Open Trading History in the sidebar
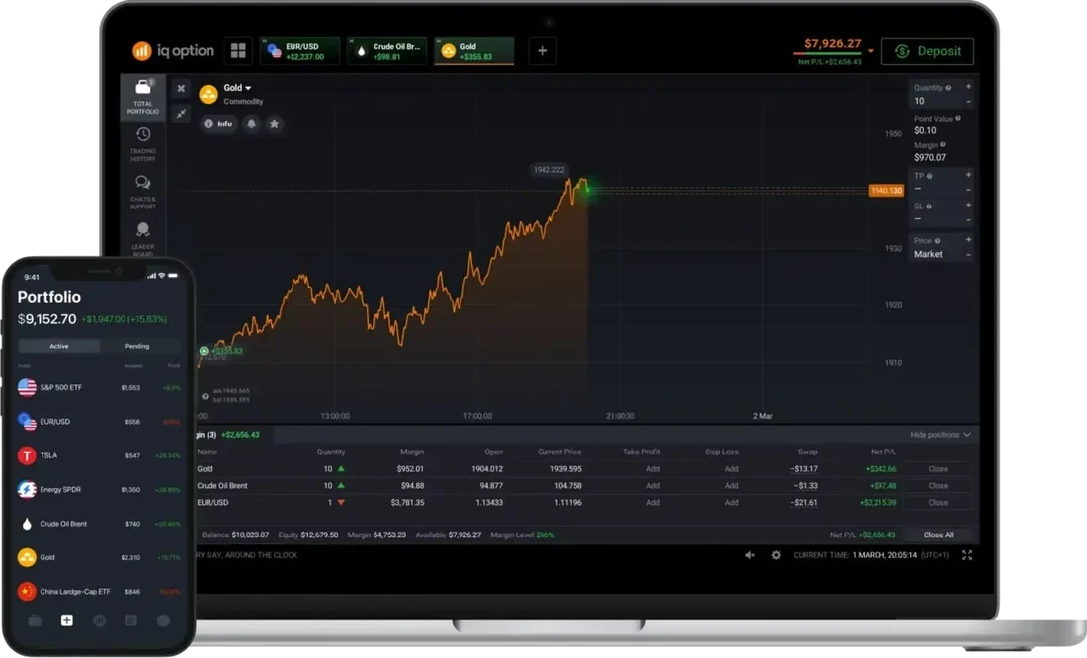1087x658 pixels. [143, 144]
